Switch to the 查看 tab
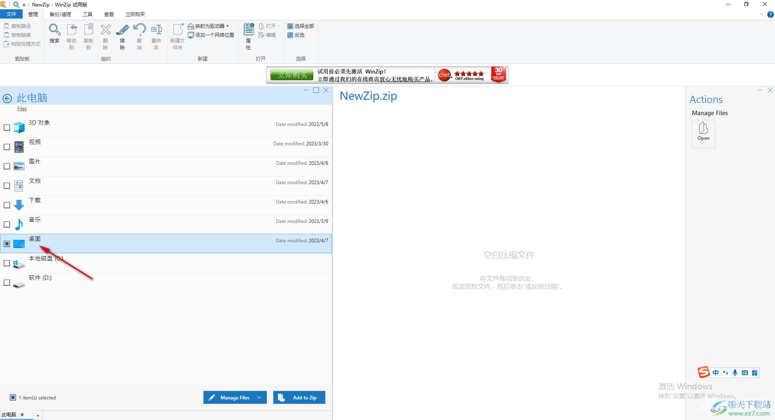This screenshot has width=775, height=420. 109,14
